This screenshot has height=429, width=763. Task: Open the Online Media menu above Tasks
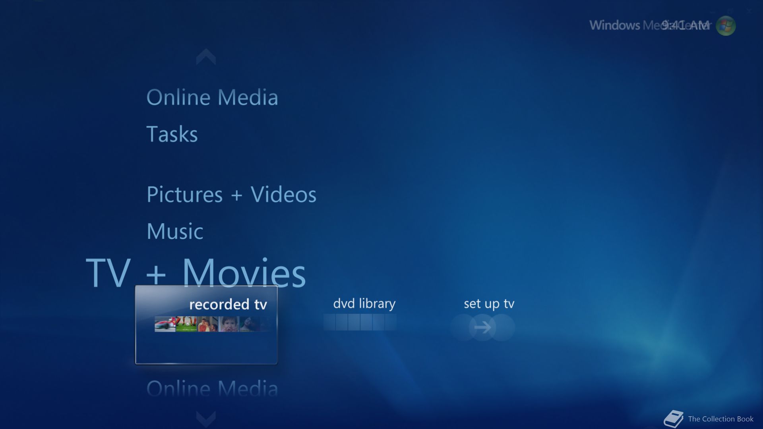[212, 97]
